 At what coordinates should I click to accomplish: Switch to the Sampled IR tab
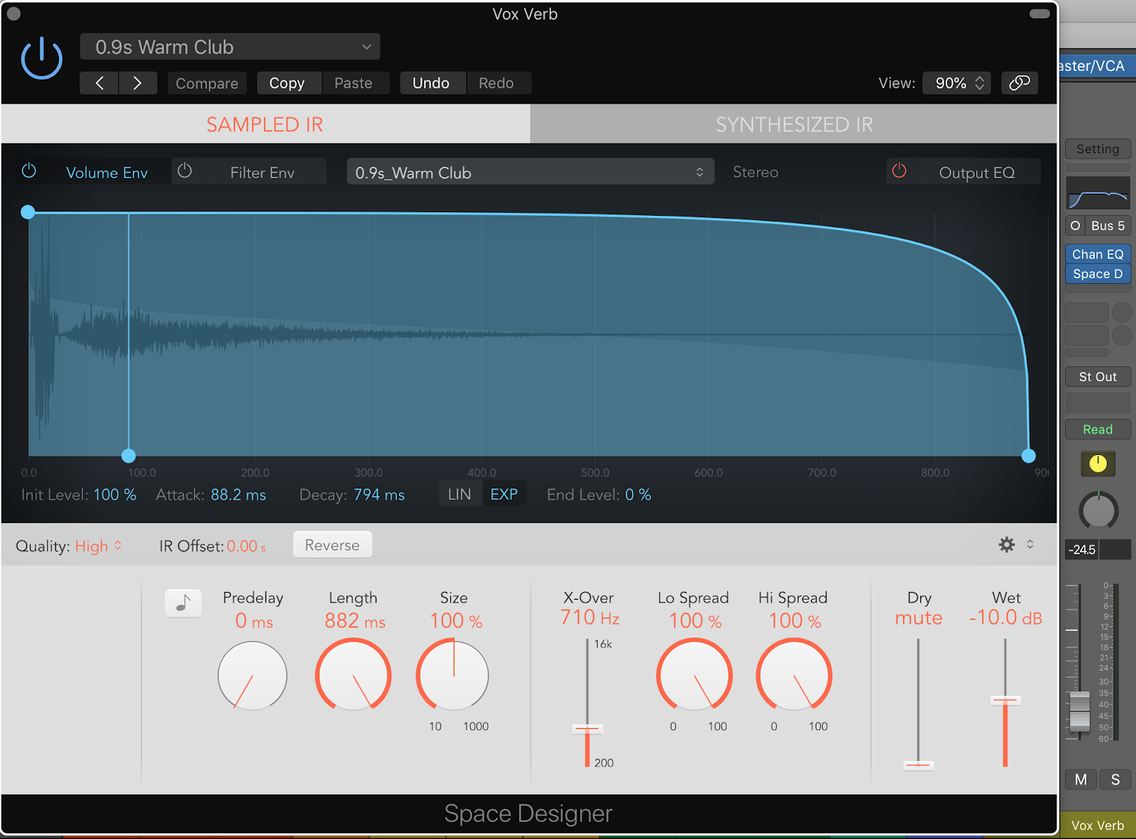266,124
